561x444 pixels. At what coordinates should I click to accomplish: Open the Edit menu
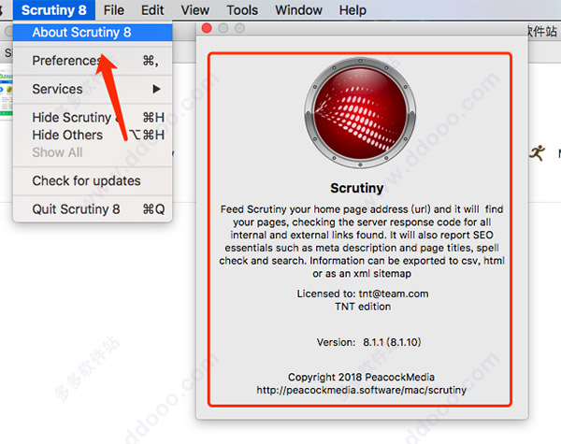[x=152, y=10]
